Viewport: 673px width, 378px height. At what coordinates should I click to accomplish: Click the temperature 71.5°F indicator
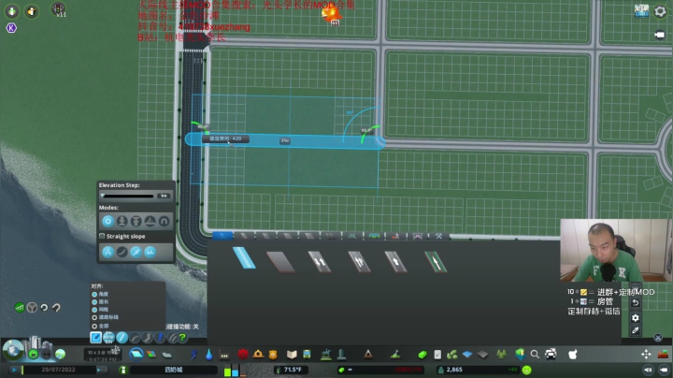click(x=293, y=370)
